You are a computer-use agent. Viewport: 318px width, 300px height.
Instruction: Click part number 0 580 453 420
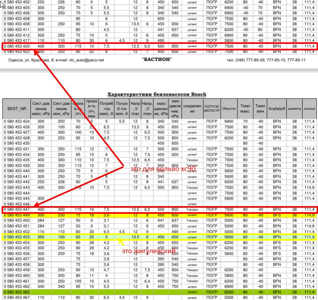pos(17,46)
